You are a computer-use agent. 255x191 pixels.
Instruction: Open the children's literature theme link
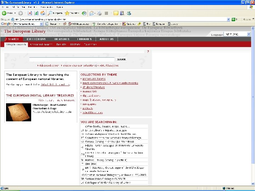[93, 87]
